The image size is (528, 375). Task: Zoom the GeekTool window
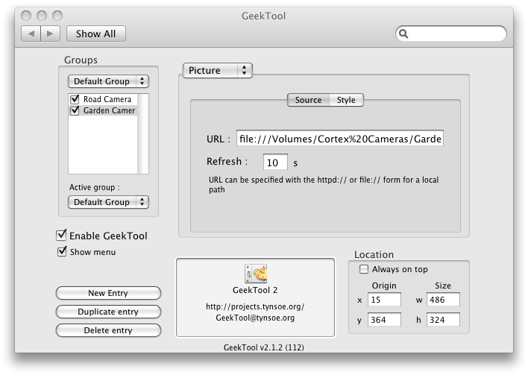click(57, 16)
